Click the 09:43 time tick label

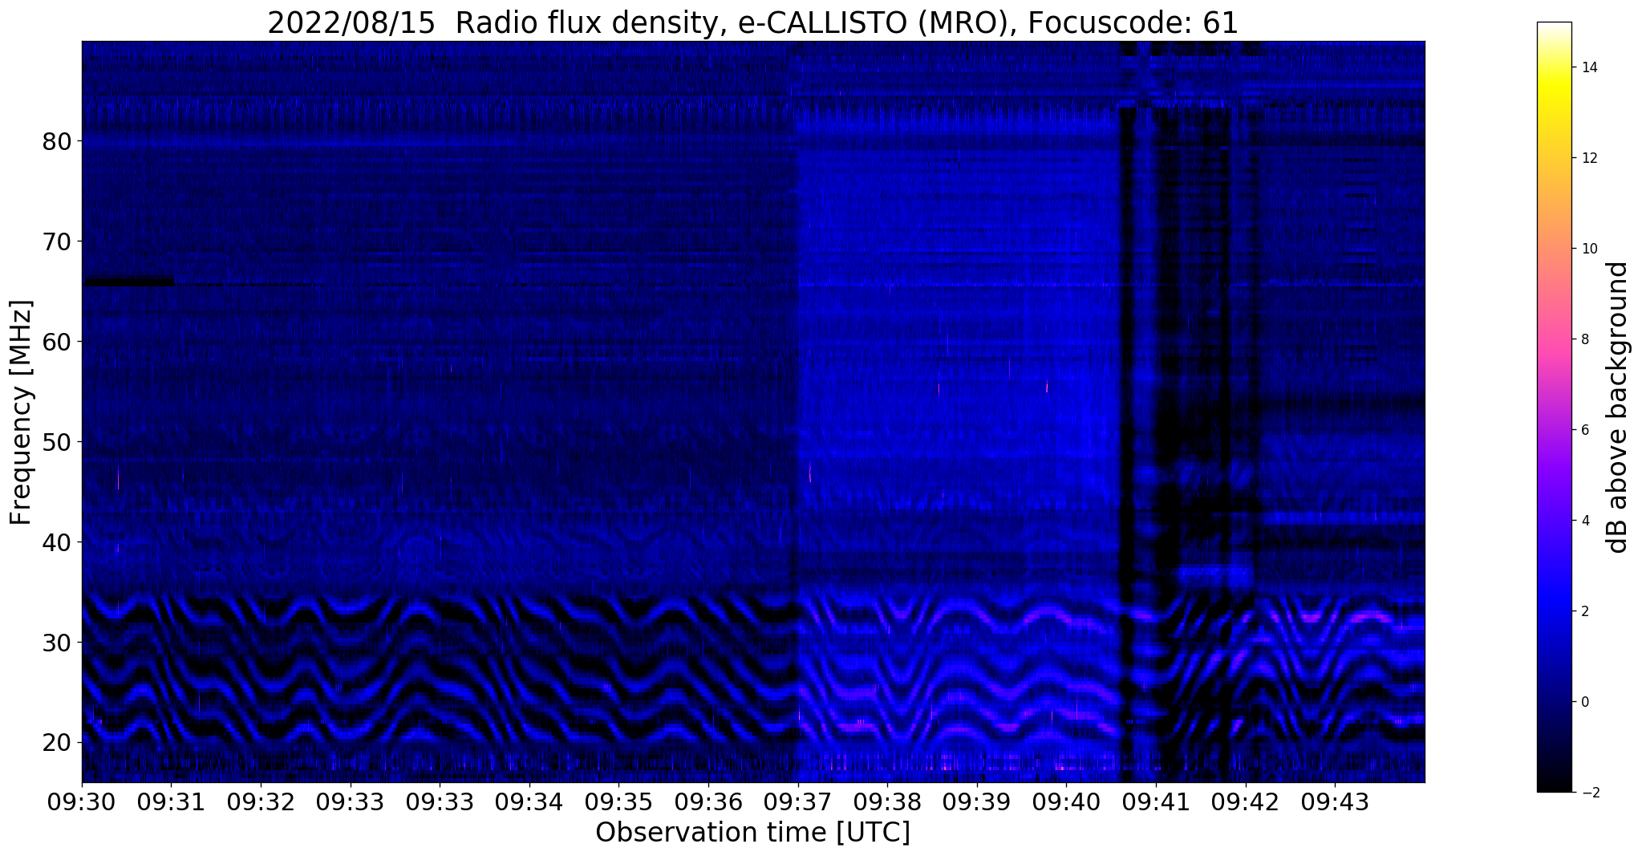1336,801
